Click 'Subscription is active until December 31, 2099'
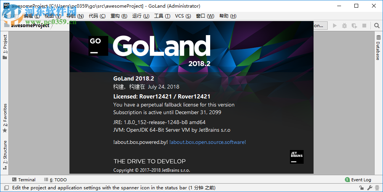The image size is (383, 192). click(x=167, y=112)
